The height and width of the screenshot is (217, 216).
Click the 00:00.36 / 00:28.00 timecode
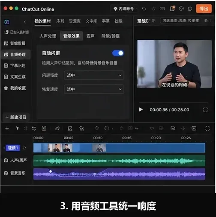point(169,110)
